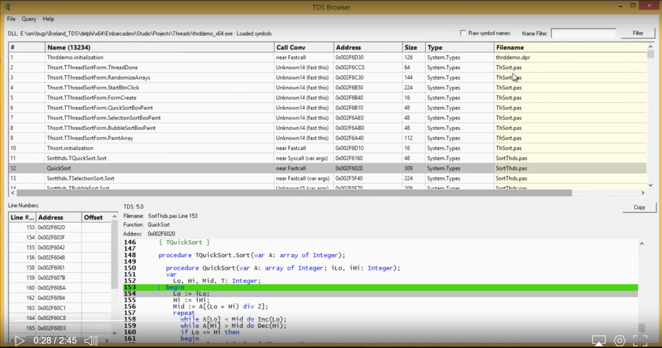The height and width of the screenshot is (348, 662).
Task: Open video settings gear icon
Action: pos(619,340)
